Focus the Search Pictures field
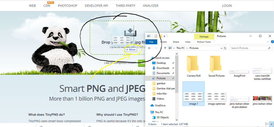Image resolution: width=274 pixels, height=127 pixels. tap(251, 48)
